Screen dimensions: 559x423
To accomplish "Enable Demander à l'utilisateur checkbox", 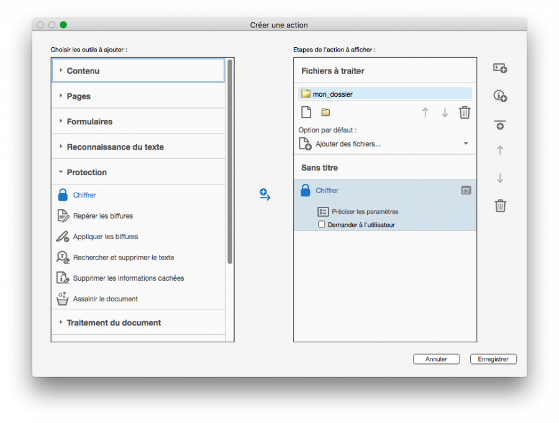I will pyautogui.click(x=322, y=225).
